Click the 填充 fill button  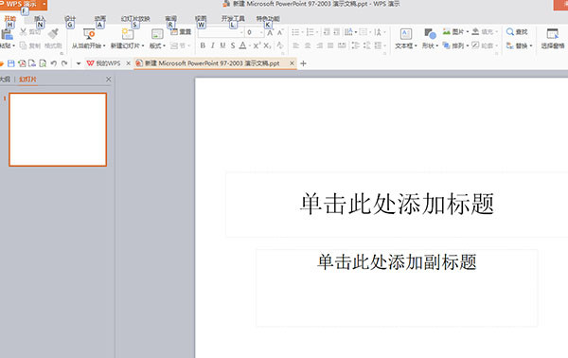click(485, 32)
